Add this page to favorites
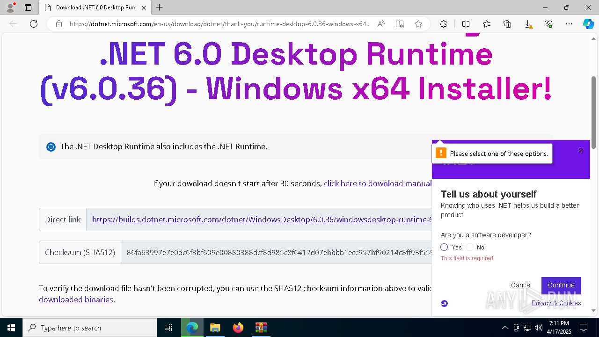The image size is (599, 337). click(418, 24)
